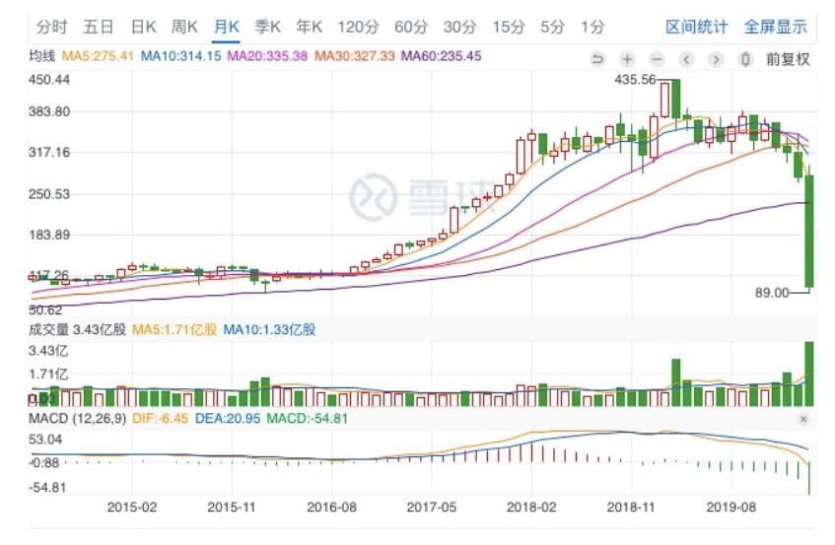Select the 120分 interval tab
835x545 pixels.
point(358,27)
